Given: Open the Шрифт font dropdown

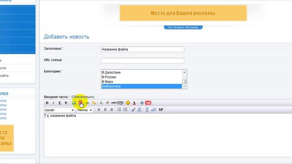Looking at the screenshot, I should [59, 110].
